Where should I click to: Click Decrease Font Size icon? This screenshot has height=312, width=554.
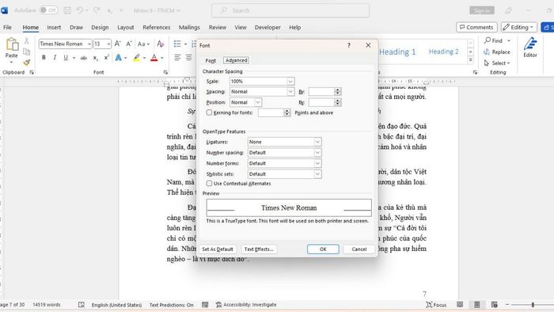129,44
